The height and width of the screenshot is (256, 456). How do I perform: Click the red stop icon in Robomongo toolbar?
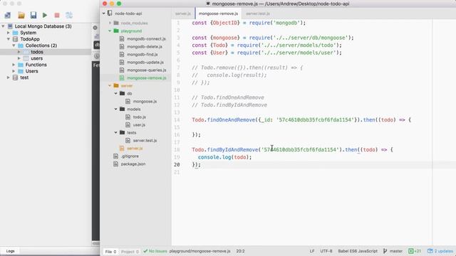tap(57, 15)
